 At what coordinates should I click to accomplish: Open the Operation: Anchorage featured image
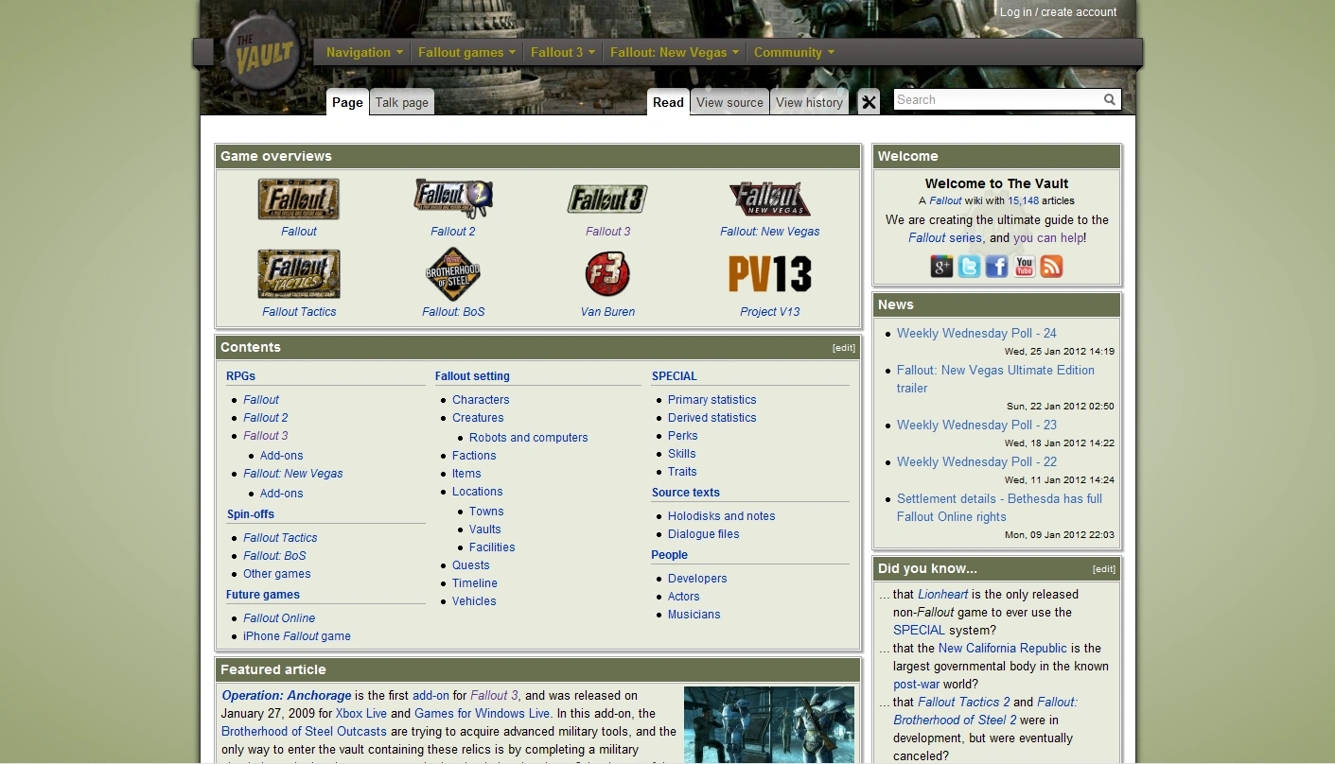[x=769, y=725]
